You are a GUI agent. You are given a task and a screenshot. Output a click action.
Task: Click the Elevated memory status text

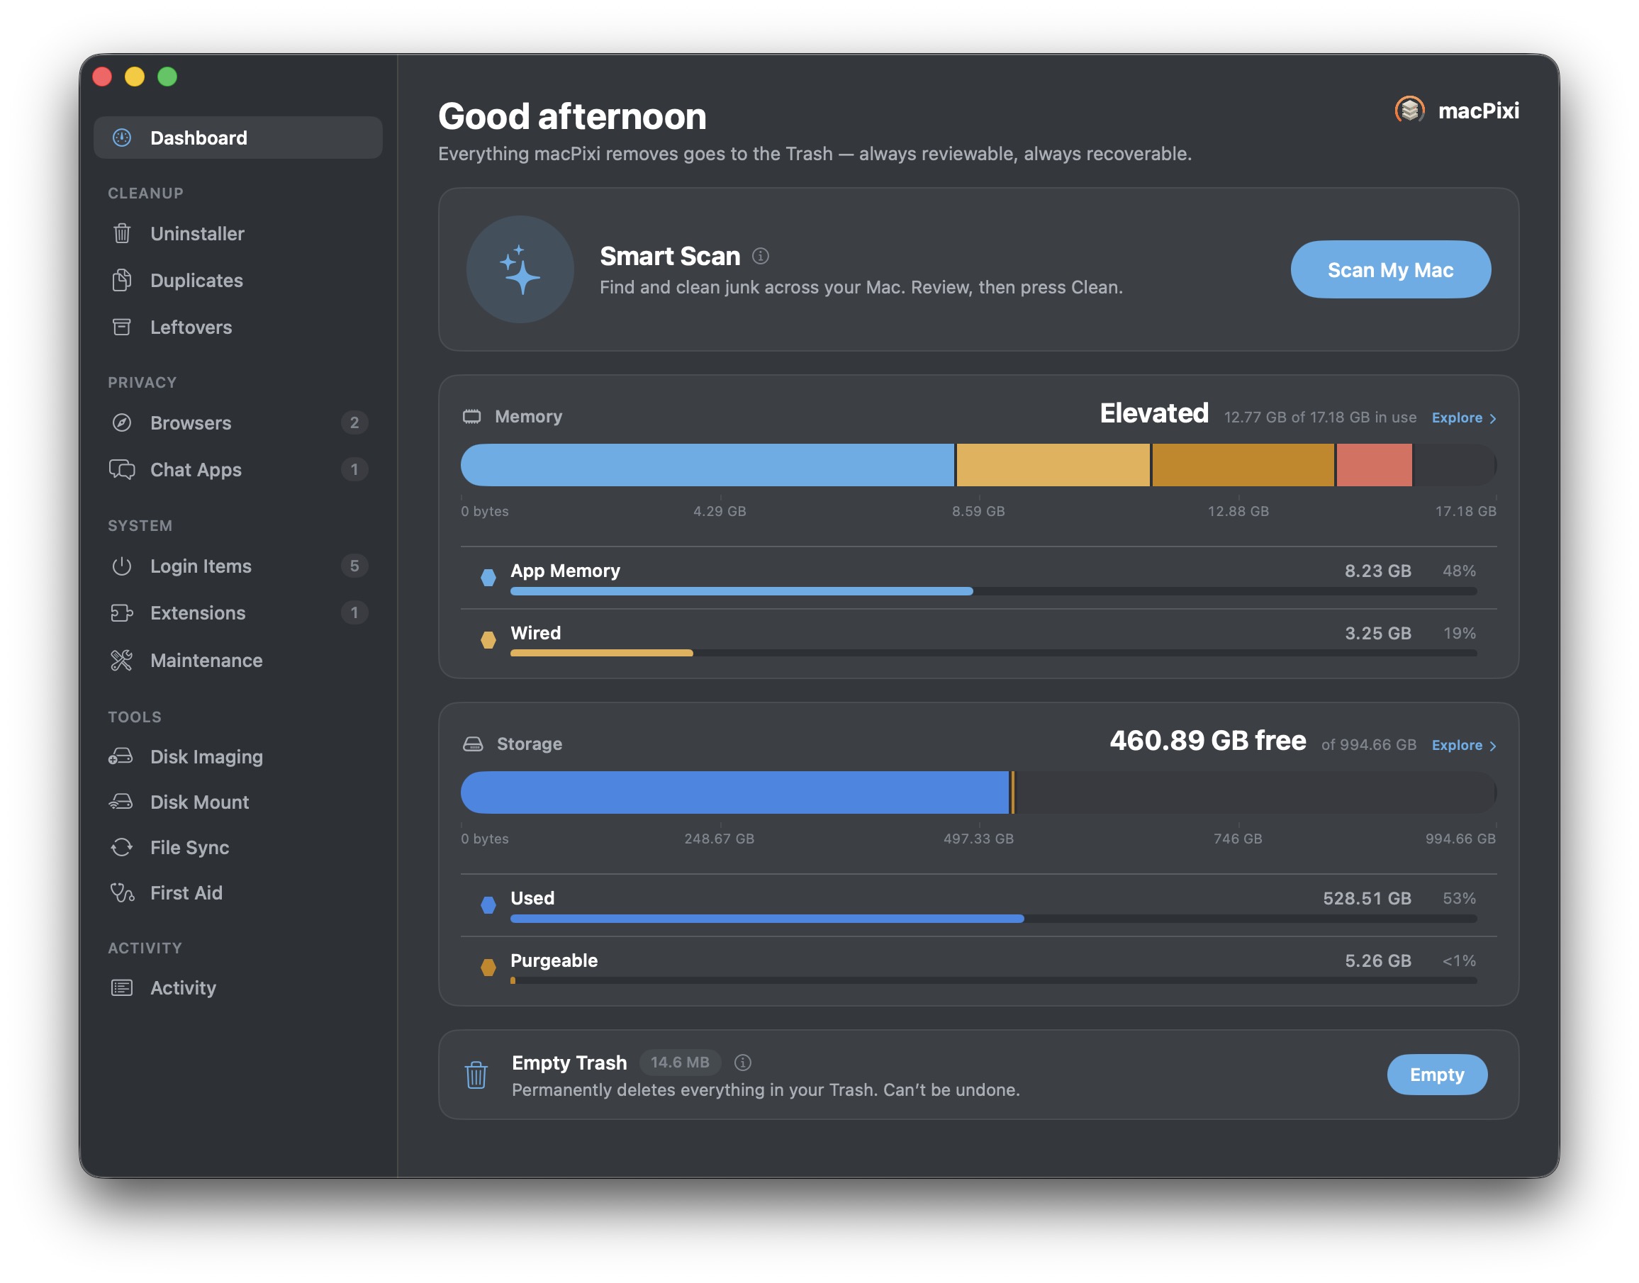[1154, 413]
